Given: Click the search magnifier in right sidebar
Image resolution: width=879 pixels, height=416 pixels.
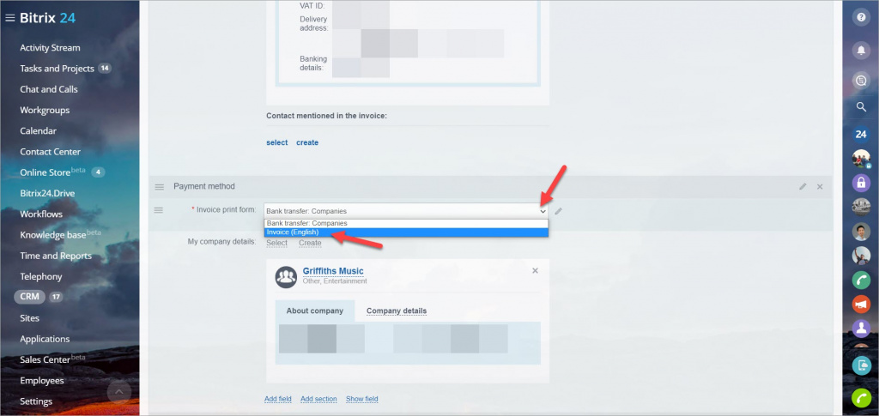Looking at the screenshot, I should (862, 107).
